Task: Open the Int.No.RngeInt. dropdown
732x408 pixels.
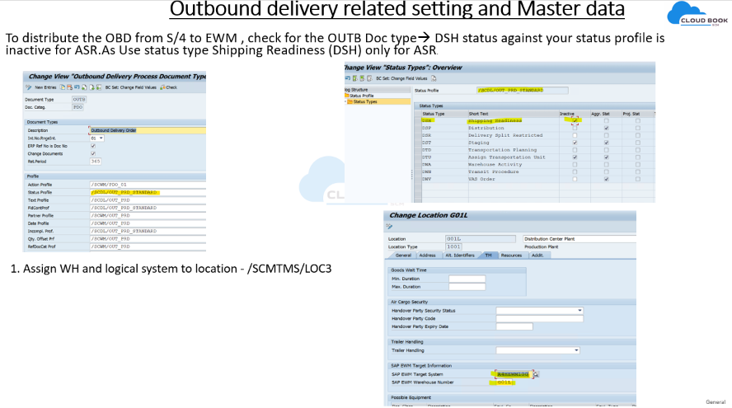Action: click(101, 138)
